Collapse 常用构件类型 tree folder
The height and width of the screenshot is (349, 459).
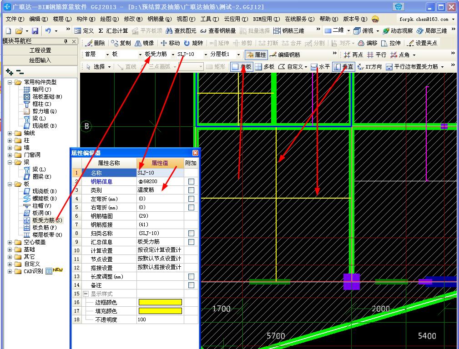(10, 82)
